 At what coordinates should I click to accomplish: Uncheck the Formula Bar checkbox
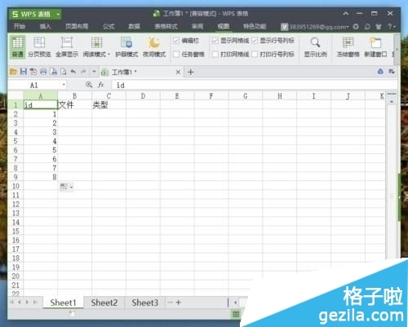point(176,41)
